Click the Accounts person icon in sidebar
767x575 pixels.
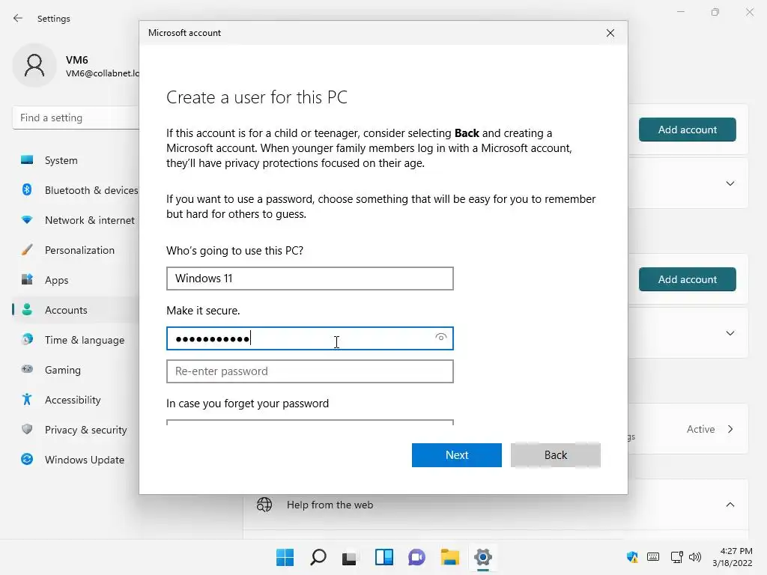click(27, 309)
